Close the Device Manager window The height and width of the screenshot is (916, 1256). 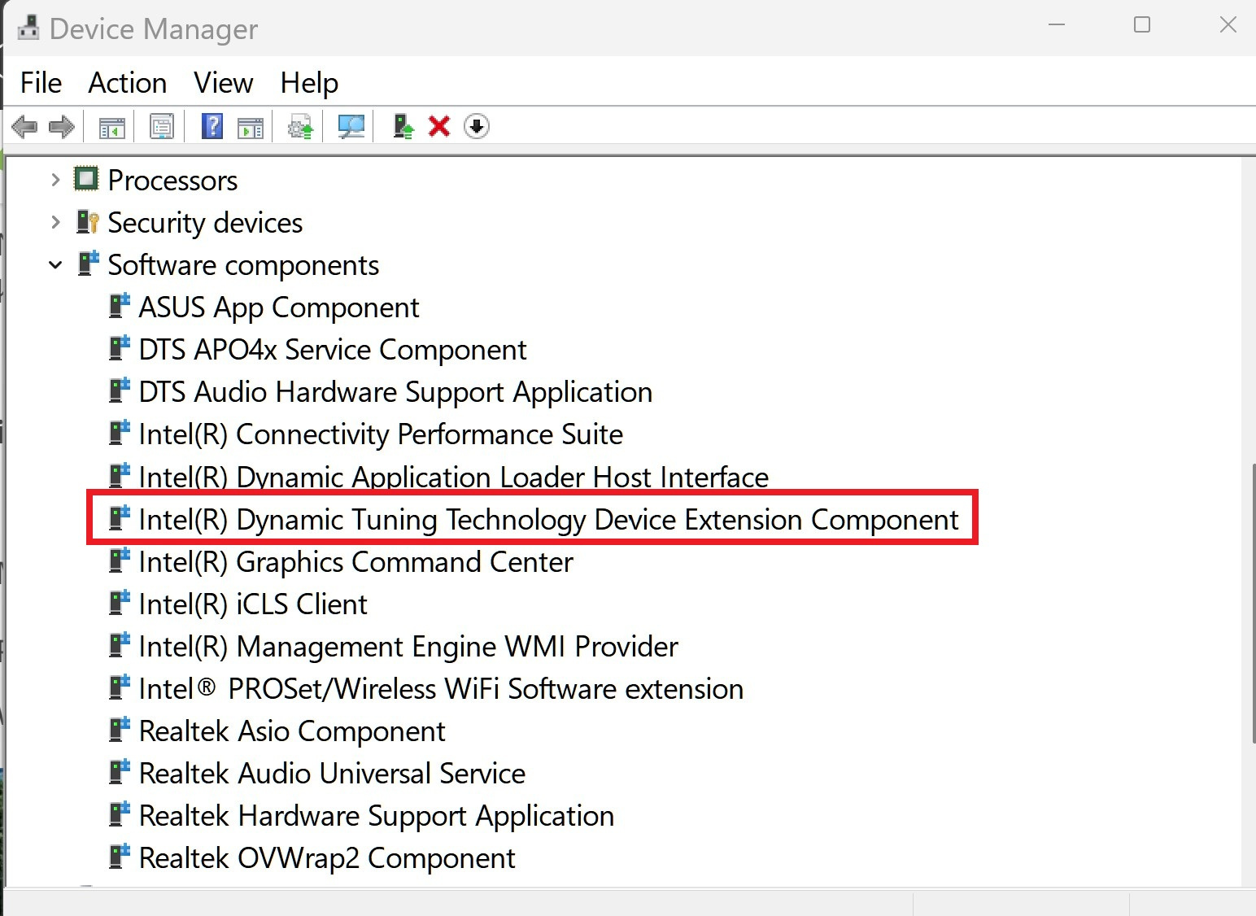(1228, 25)
